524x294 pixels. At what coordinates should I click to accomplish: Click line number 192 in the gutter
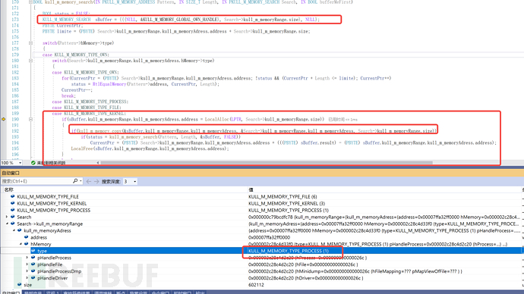coord(15,130)
